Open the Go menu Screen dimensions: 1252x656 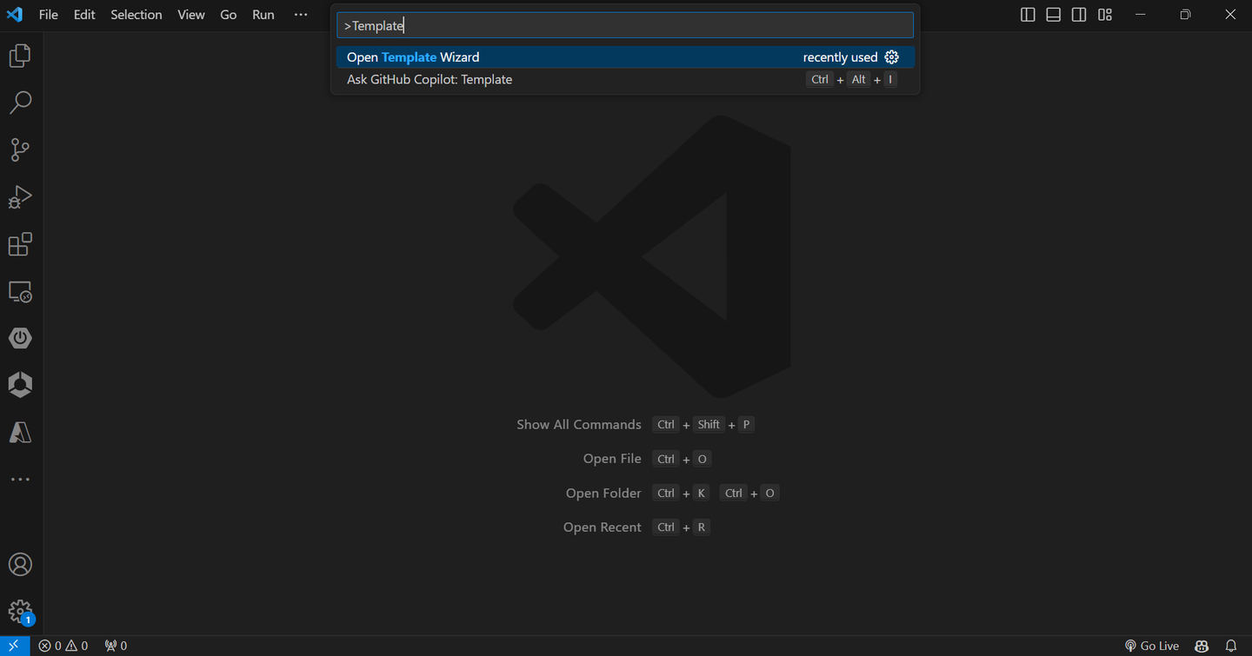pyautogui.click(x=229, y=15)
